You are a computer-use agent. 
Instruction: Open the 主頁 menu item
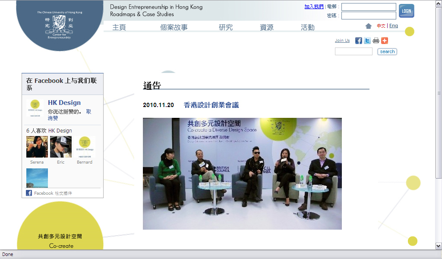[119, 27]
